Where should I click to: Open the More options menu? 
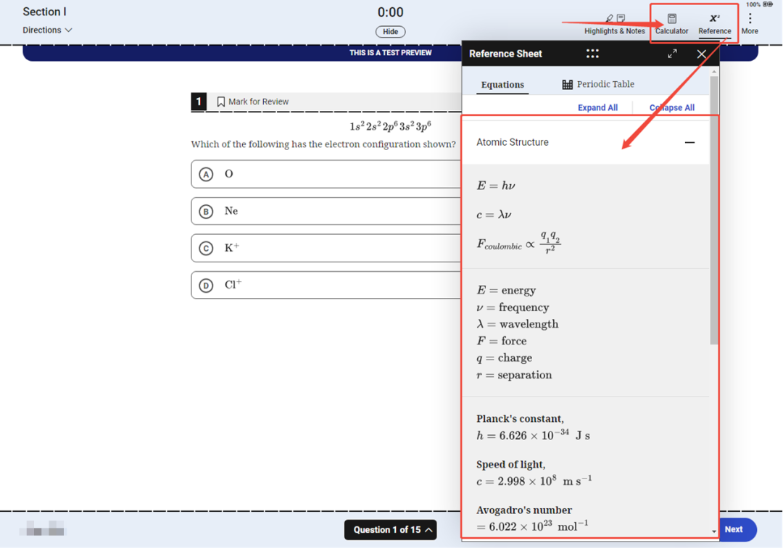tap(750, 23)
